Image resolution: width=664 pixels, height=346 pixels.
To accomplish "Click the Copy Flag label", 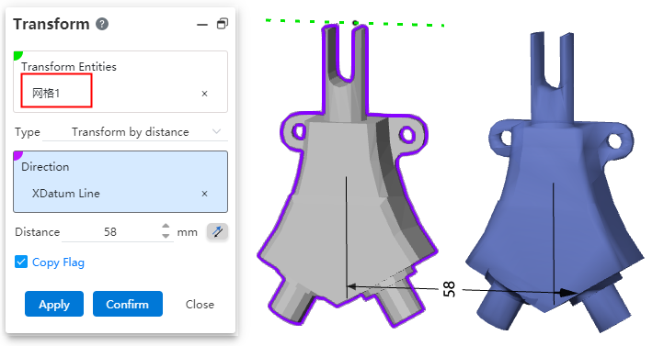I will point(58,262).
